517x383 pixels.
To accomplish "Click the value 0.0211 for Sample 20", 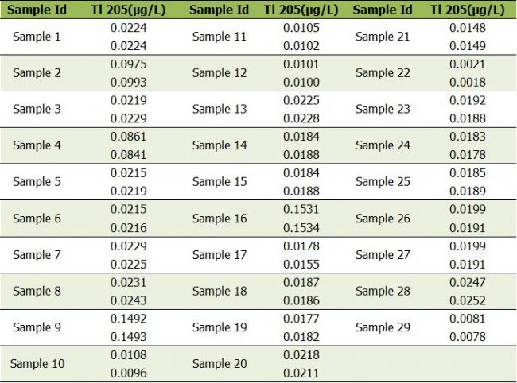I will (x=301, y=373).
